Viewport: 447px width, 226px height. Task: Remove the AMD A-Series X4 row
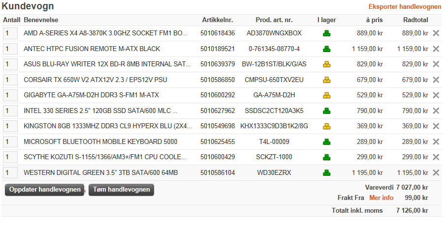point(436,33)
